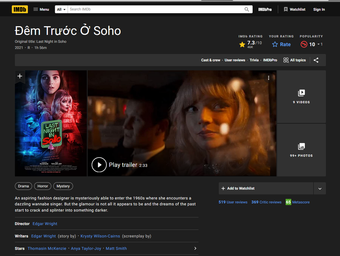Click Sign In
340x256 pixels.
point(319,9)
